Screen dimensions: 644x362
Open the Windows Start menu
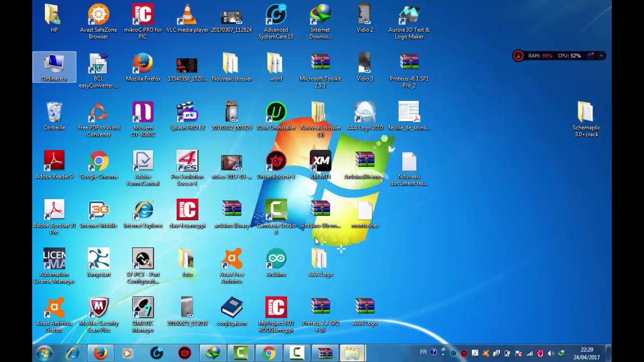pos(44,353)
